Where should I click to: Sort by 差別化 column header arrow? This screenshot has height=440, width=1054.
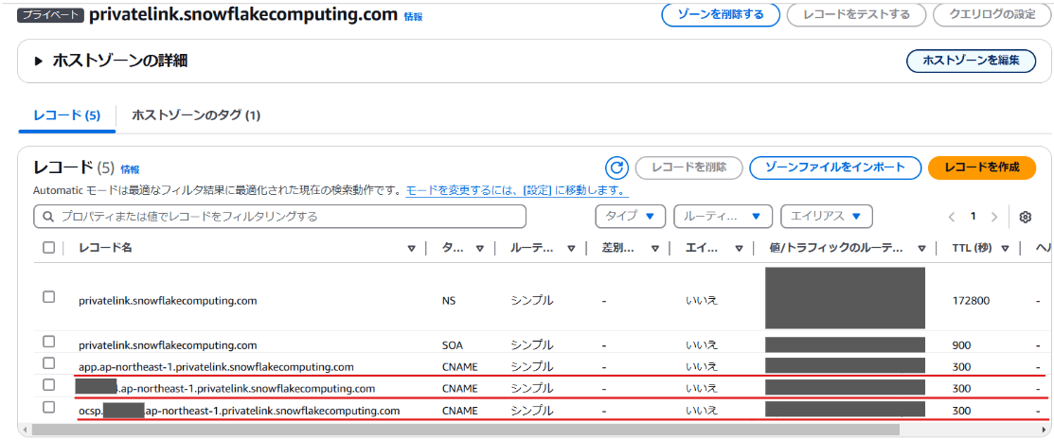pos(654,249)
